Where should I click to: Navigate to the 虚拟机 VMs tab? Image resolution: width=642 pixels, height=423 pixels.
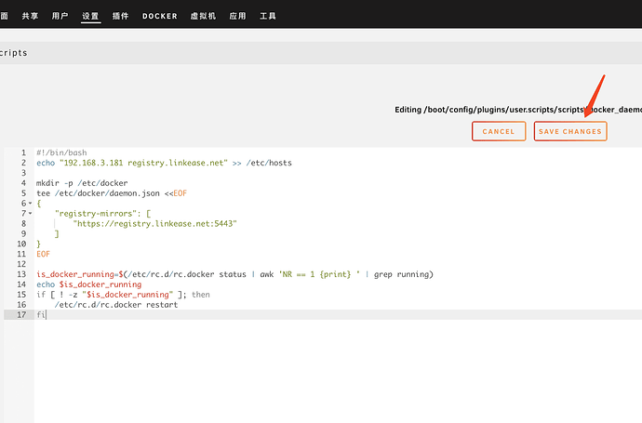[203, 17]
